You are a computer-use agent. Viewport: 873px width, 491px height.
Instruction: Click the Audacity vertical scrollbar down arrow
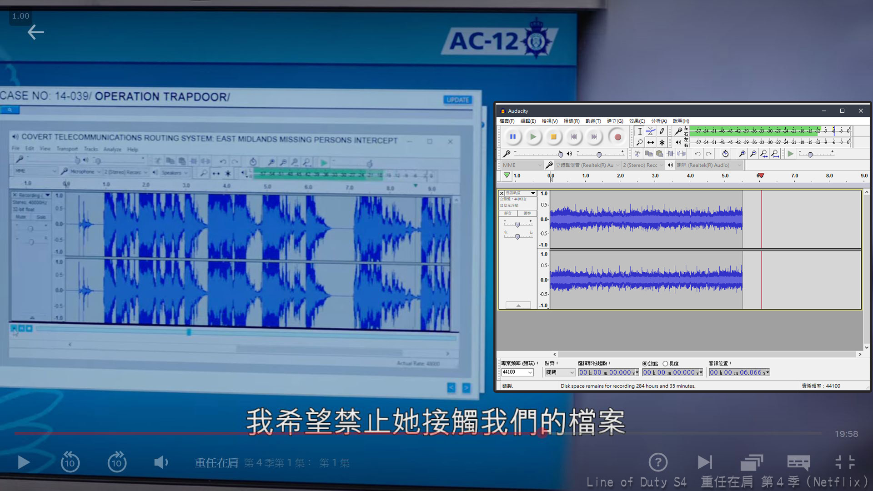tap(867, 347)
